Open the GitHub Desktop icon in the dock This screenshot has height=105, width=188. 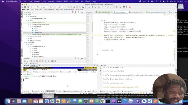coord(138,101)
